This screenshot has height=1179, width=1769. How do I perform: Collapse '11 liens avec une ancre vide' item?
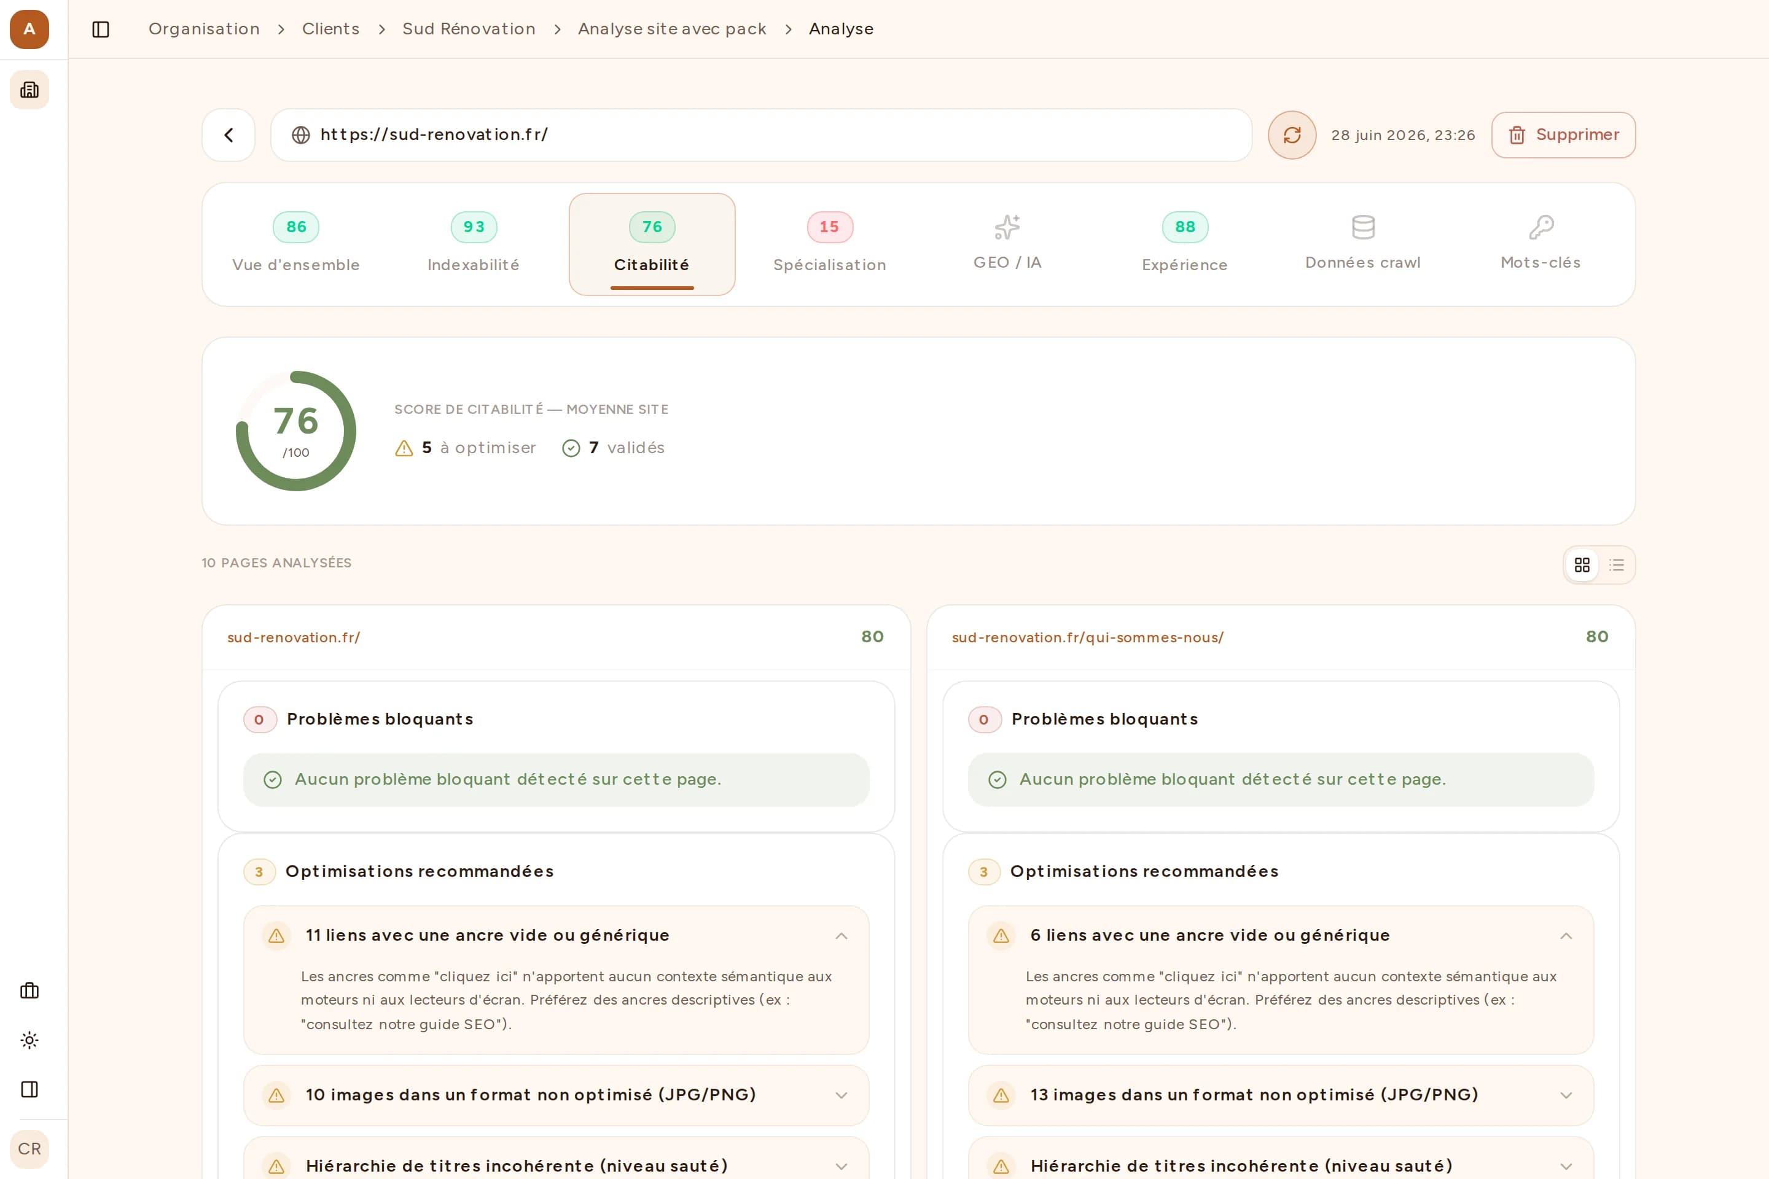click(841, 935)
